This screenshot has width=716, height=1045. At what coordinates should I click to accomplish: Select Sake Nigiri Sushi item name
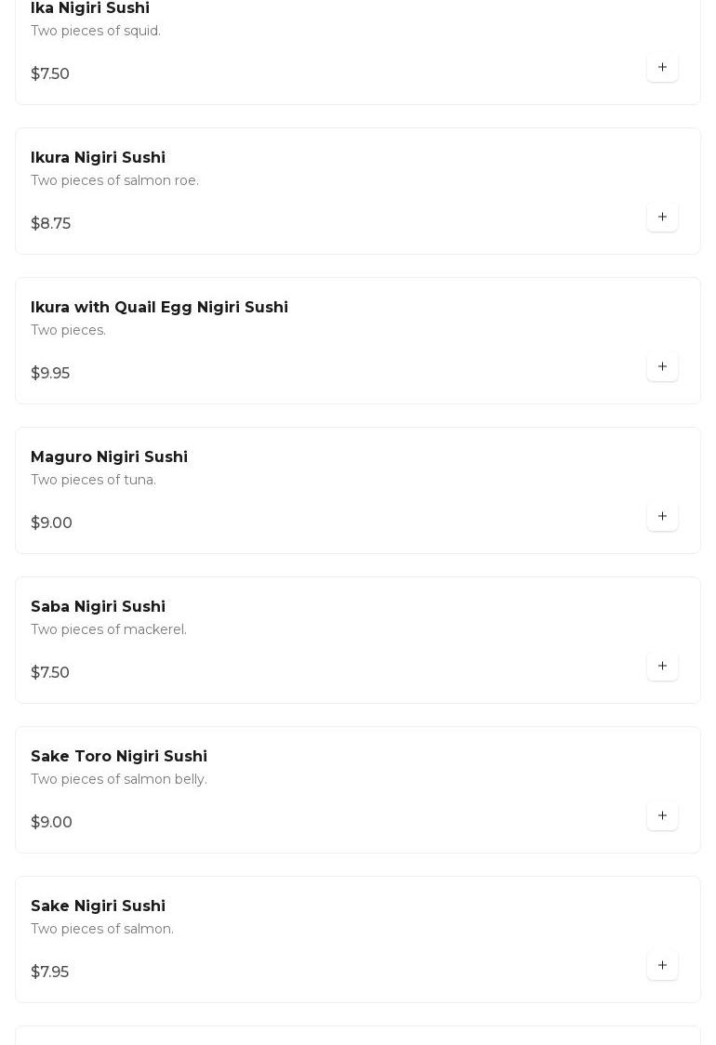[98, 906]
